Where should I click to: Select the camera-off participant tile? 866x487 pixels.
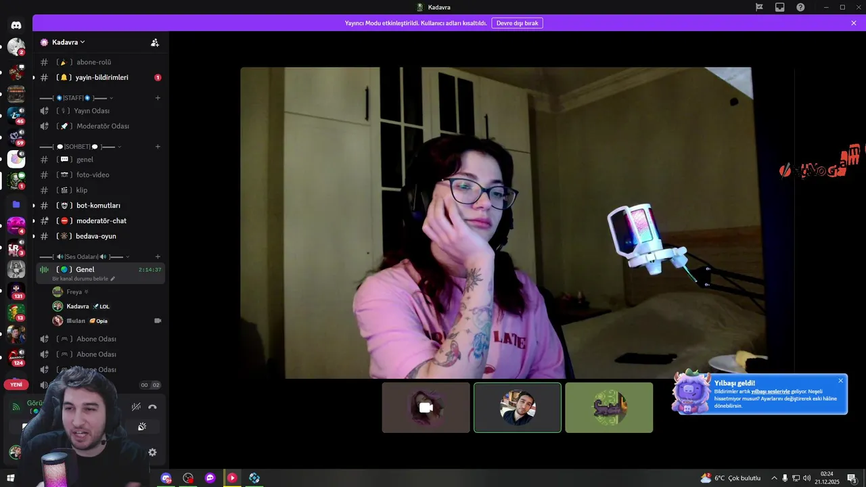[x=426, y=407]
